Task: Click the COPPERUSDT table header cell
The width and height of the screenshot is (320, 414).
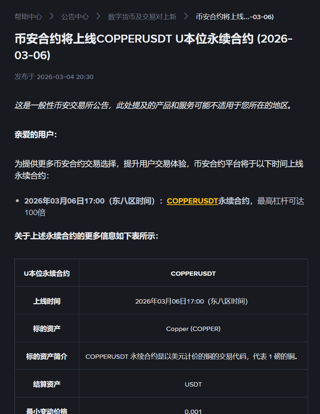Action: (x=193, y=274)
